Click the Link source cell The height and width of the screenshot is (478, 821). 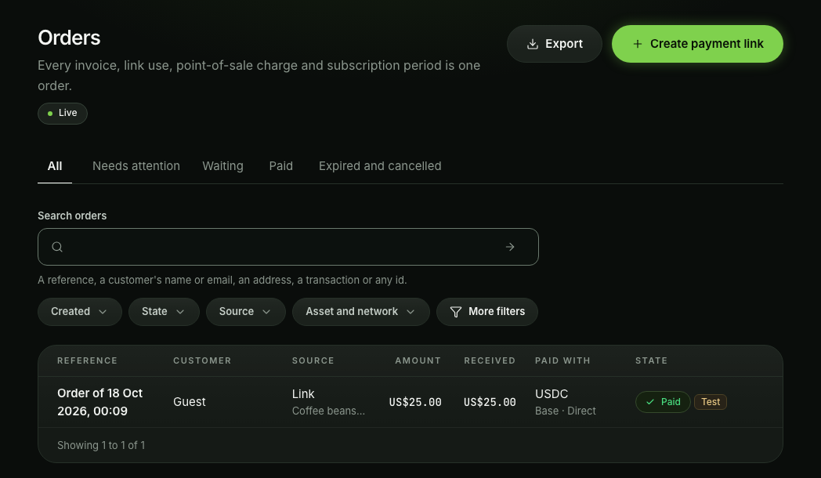click(303, 393)
